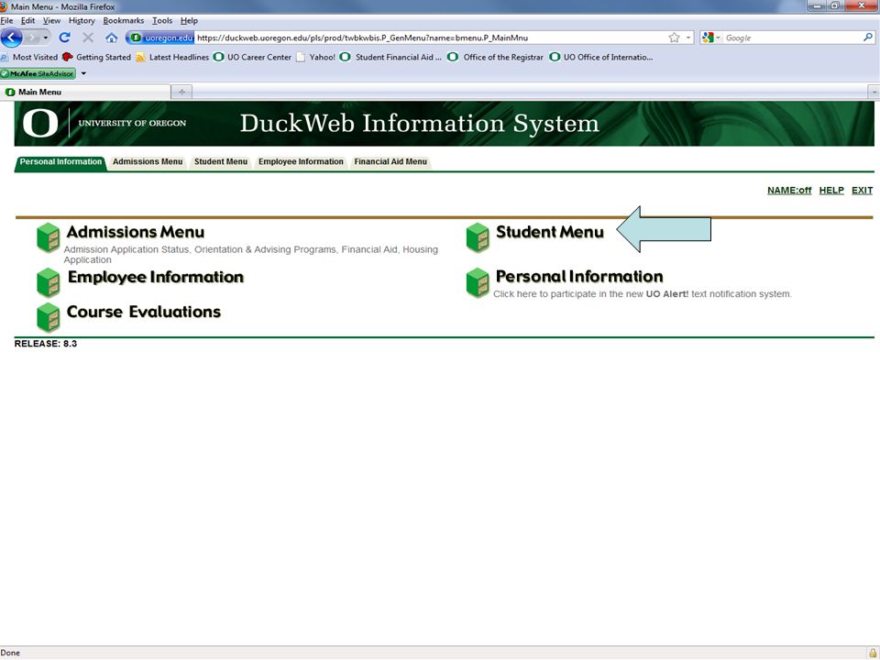
Task: Click the EXIT link
Action: coord(862,191)
